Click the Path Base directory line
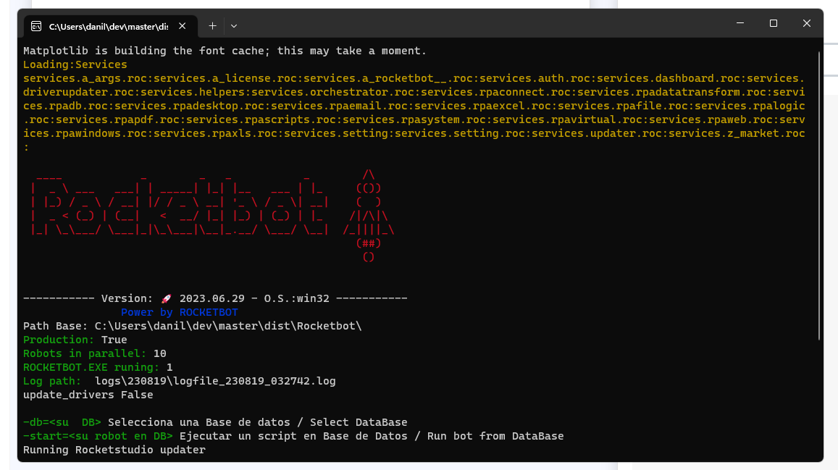 point(193,326)
